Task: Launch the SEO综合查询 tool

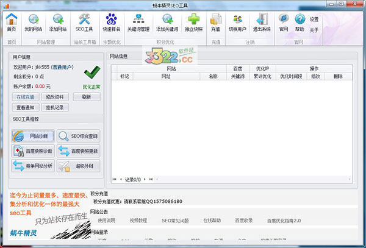Action: click(79, 136)
